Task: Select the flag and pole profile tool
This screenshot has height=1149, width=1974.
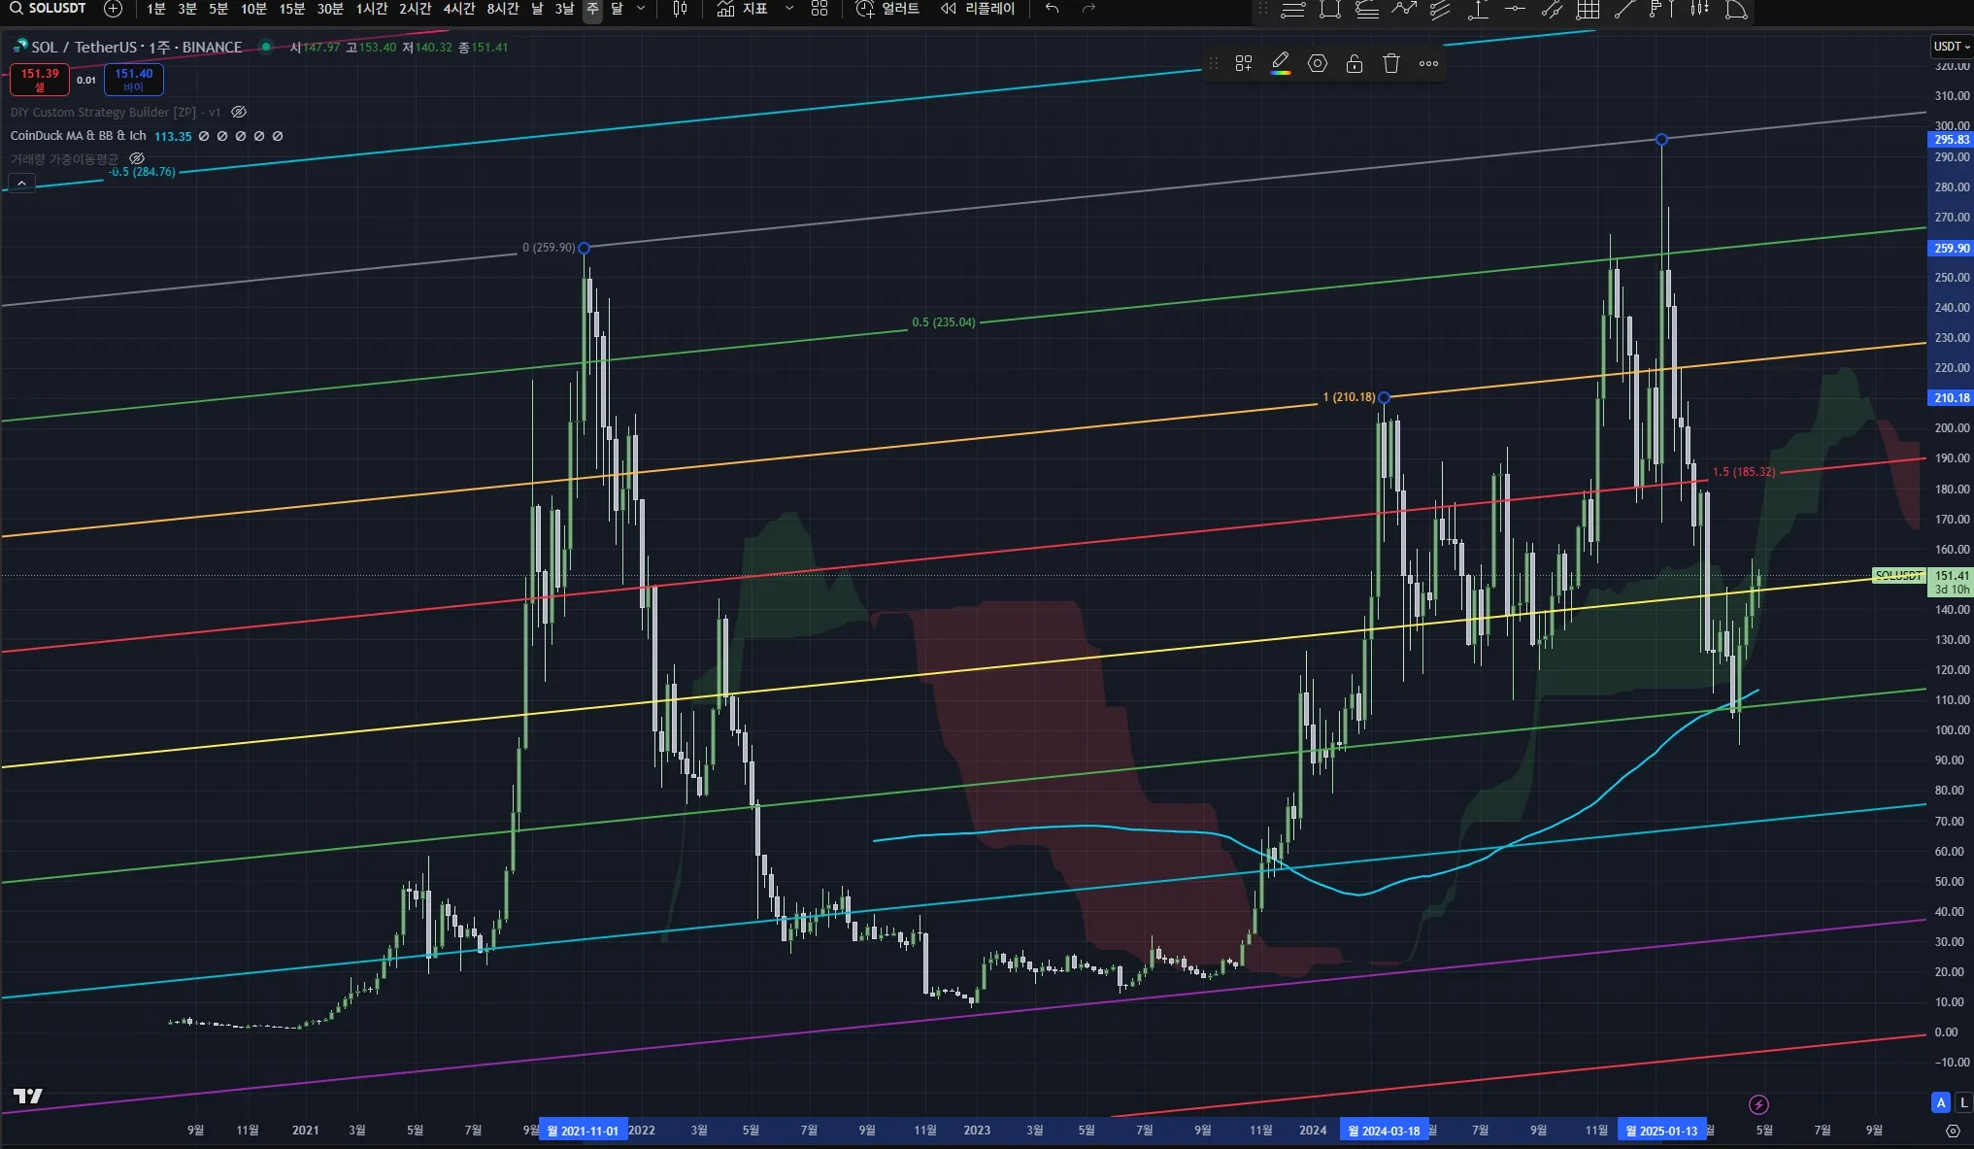Action: click(x=1661, y=10)
